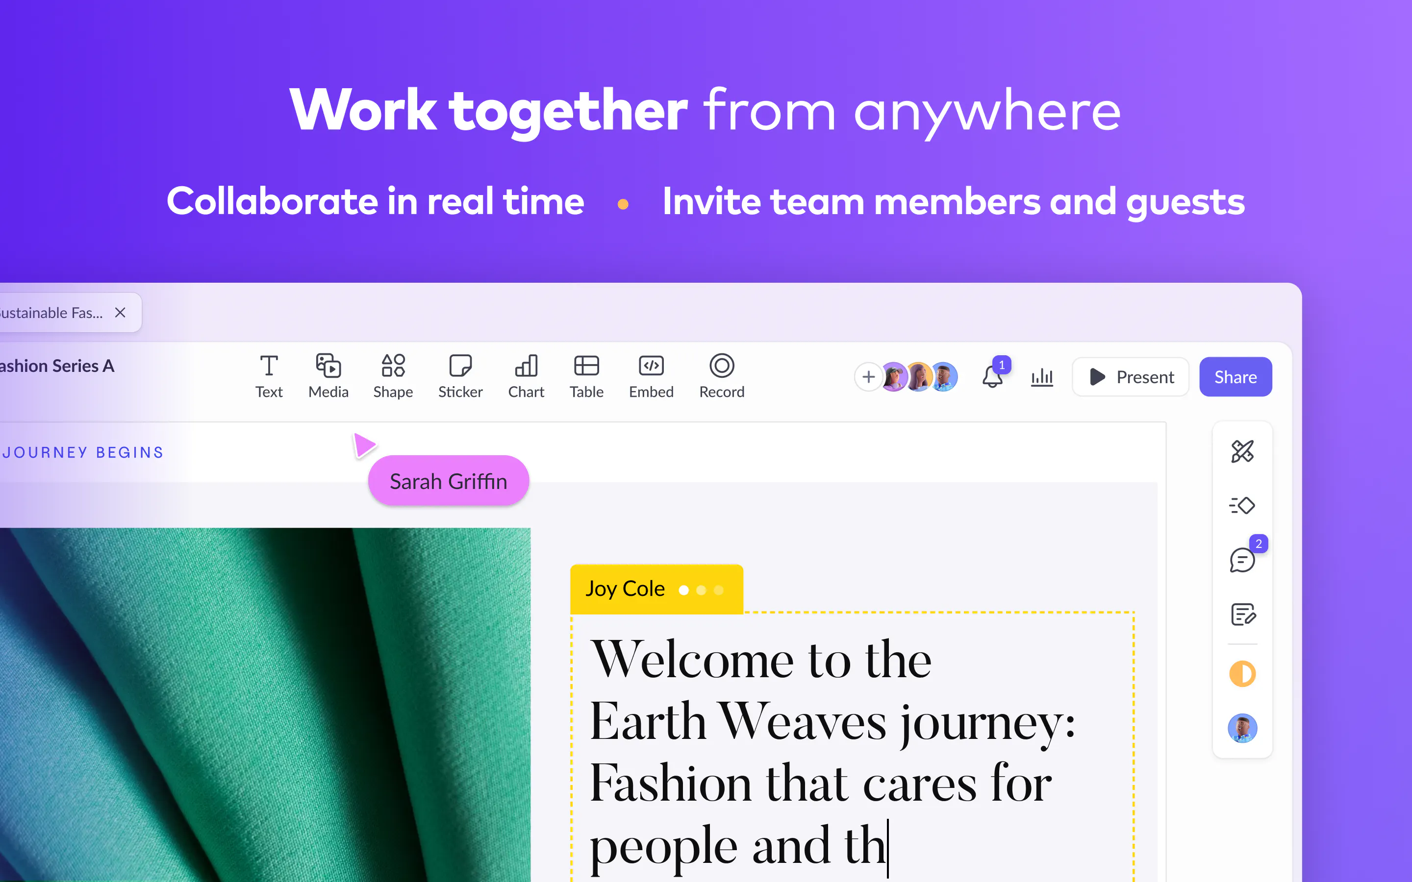Add a Chart to slide
This screenshot has height=882, width=1412.
526,375
